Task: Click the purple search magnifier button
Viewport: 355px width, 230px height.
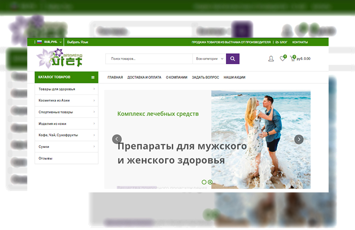Action: 233,59
